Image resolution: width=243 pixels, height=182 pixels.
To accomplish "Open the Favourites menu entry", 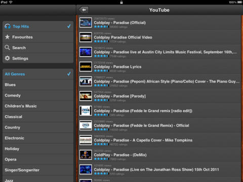I will (38, 37).
